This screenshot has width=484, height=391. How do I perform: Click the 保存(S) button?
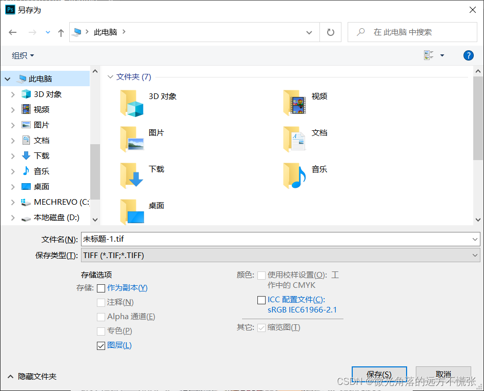[379, 374]
